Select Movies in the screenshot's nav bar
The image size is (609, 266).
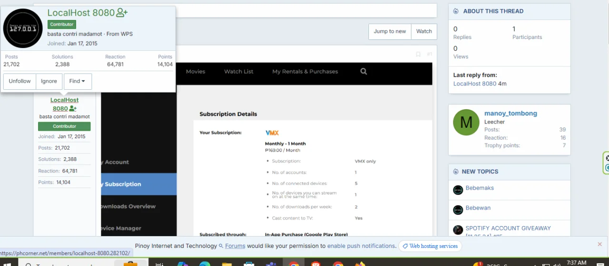(x=196, y=71)
